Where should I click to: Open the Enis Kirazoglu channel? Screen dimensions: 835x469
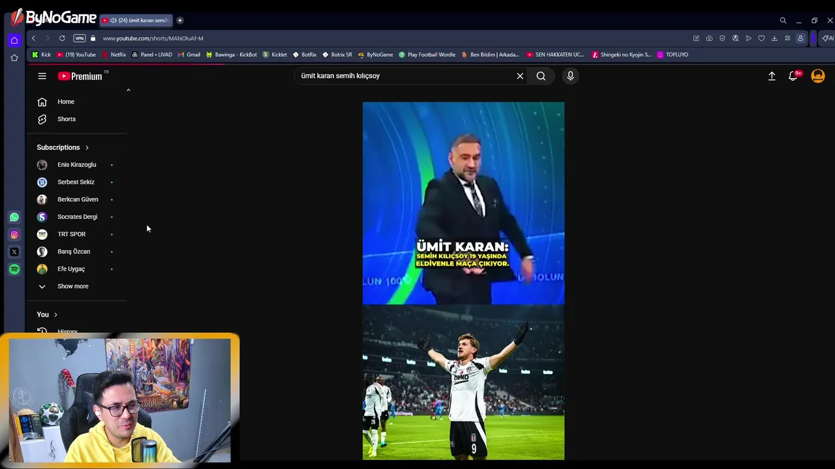click(x=76, y=165)
